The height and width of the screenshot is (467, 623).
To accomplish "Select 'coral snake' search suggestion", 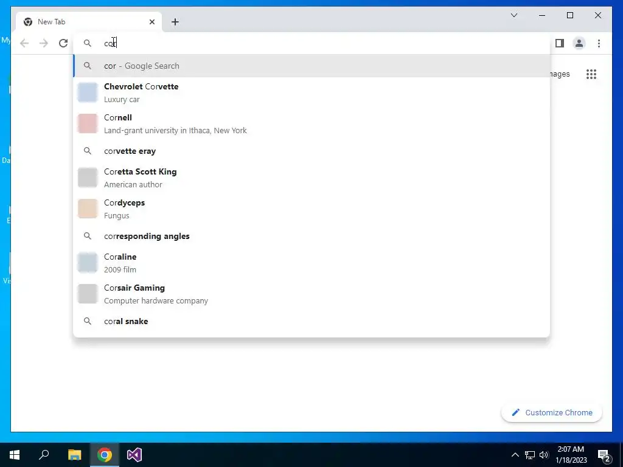I will tap(312, 321).
